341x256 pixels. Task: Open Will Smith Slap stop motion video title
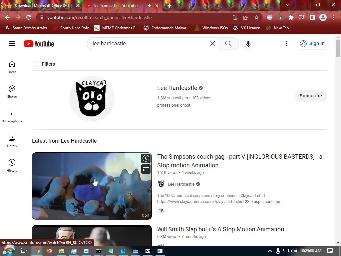(220, 229)
